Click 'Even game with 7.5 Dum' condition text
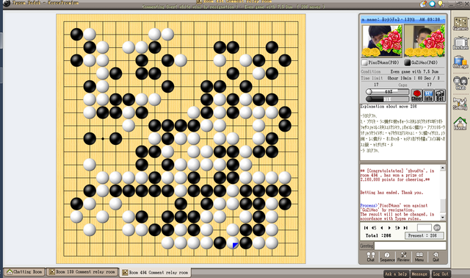Viewport: 470px width, 278px height. [x=414, y=72]
